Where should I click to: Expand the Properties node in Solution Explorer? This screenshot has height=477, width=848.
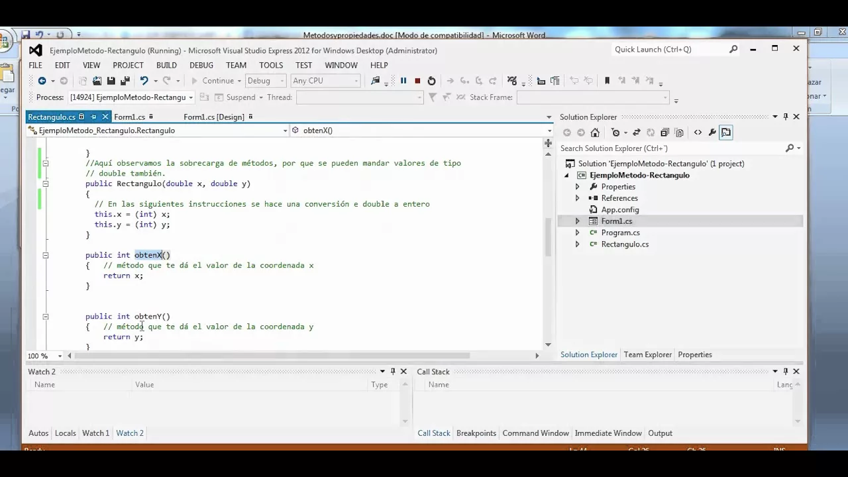577,187
